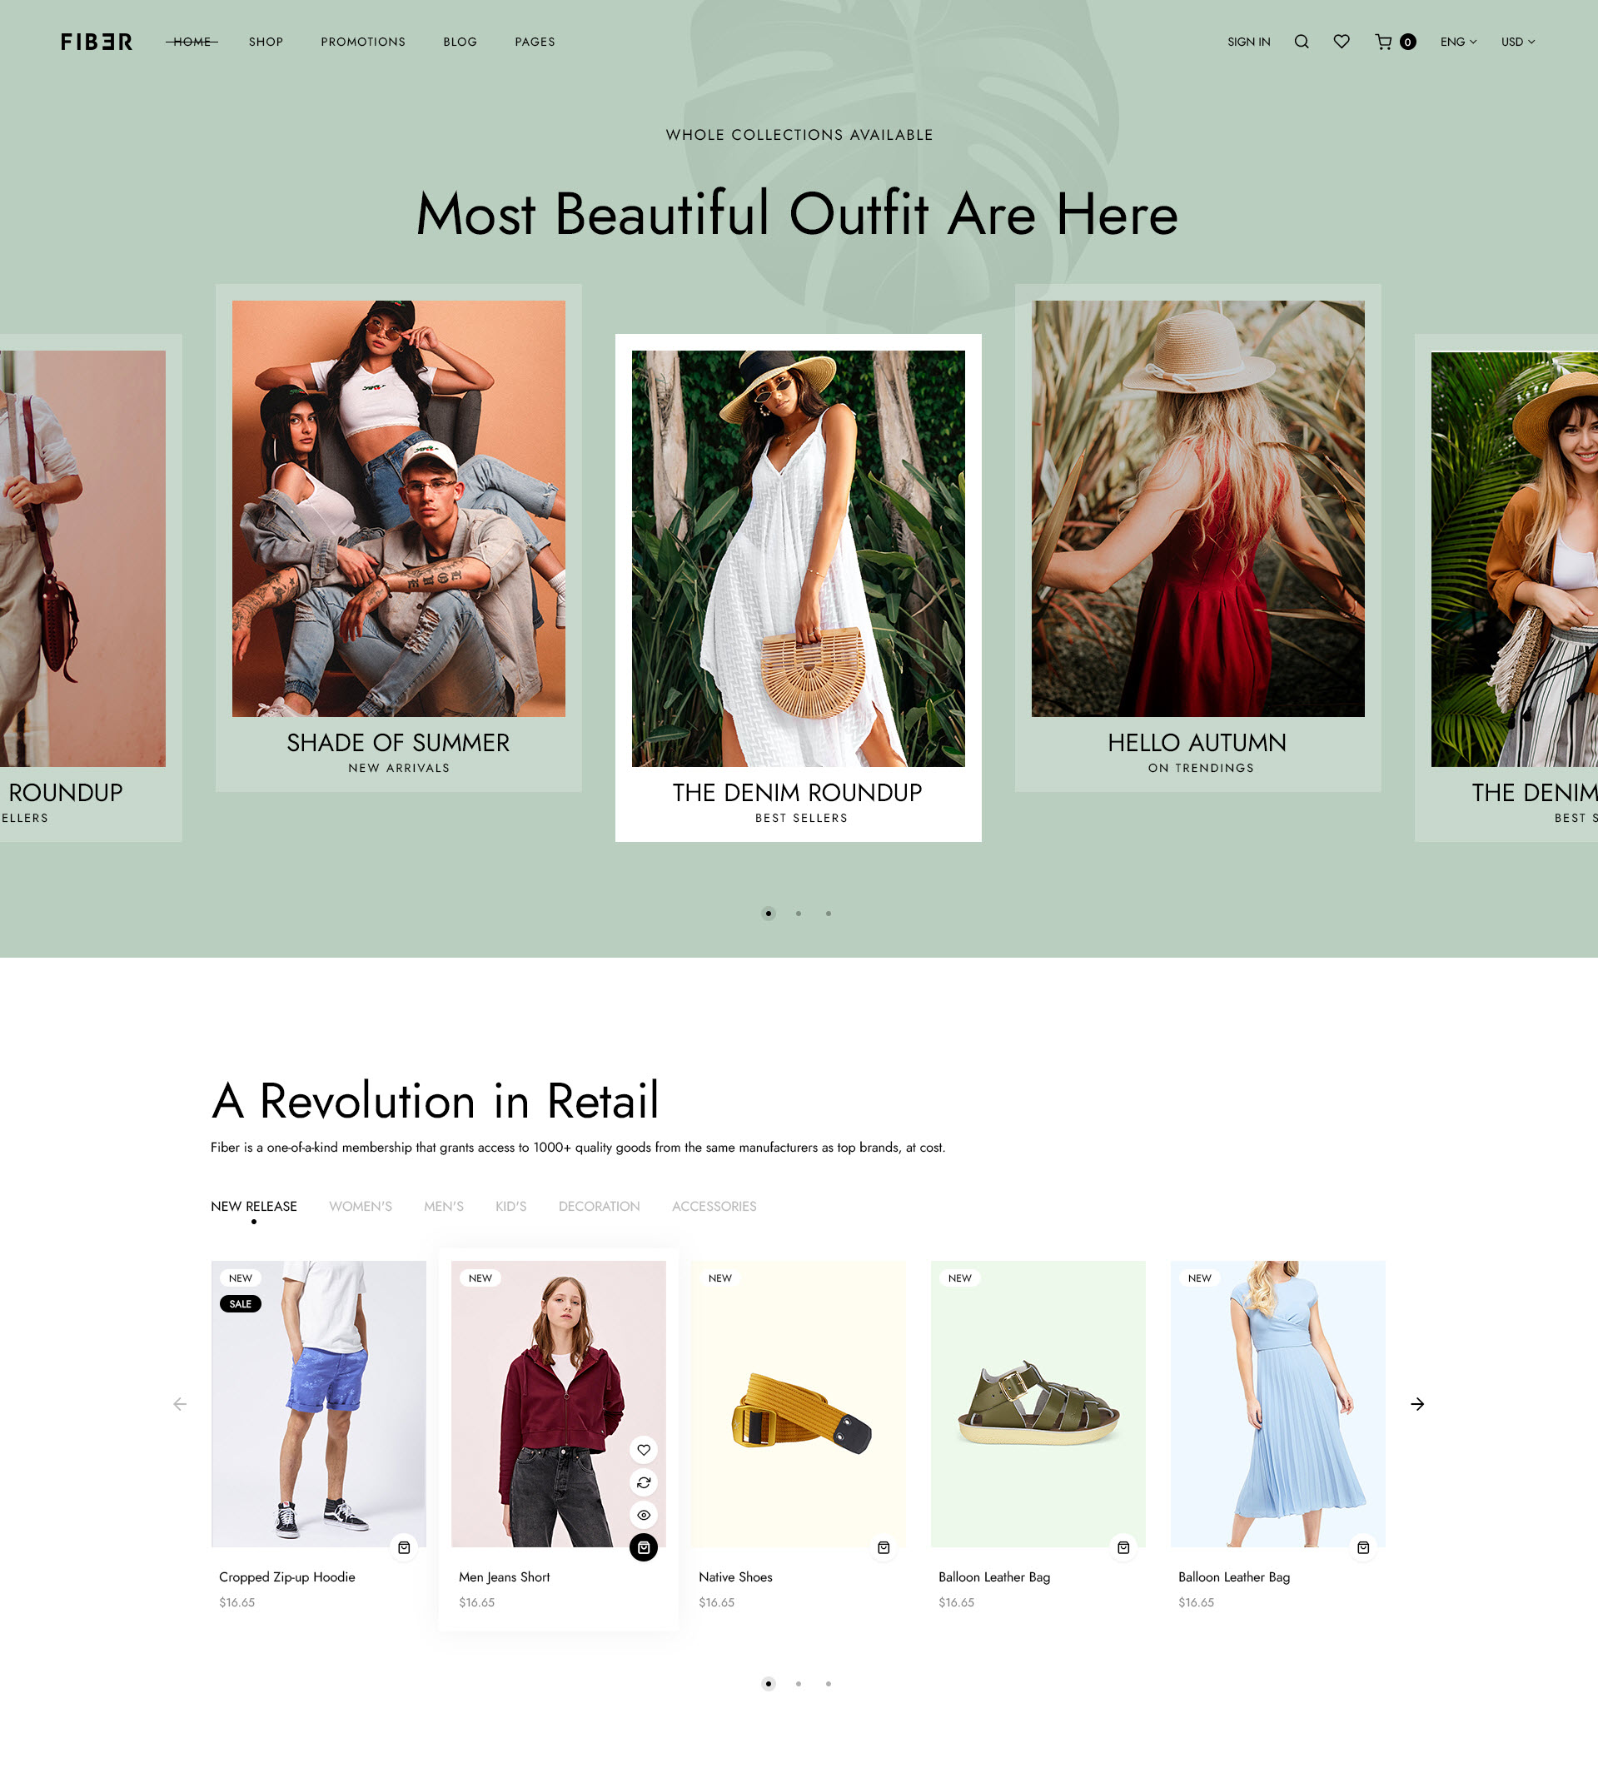Image resolution: width=1598 pixels, height=1778 pixels.
Task: Add Men Jeans Short to wishlist
Action: pos(644,1450)
